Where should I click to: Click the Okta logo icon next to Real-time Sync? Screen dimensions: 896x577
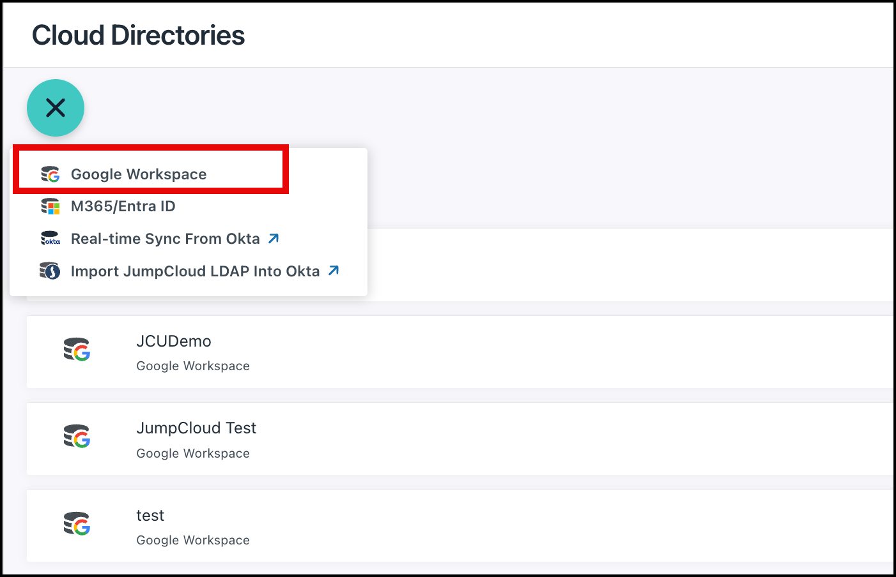click(50, 238)
